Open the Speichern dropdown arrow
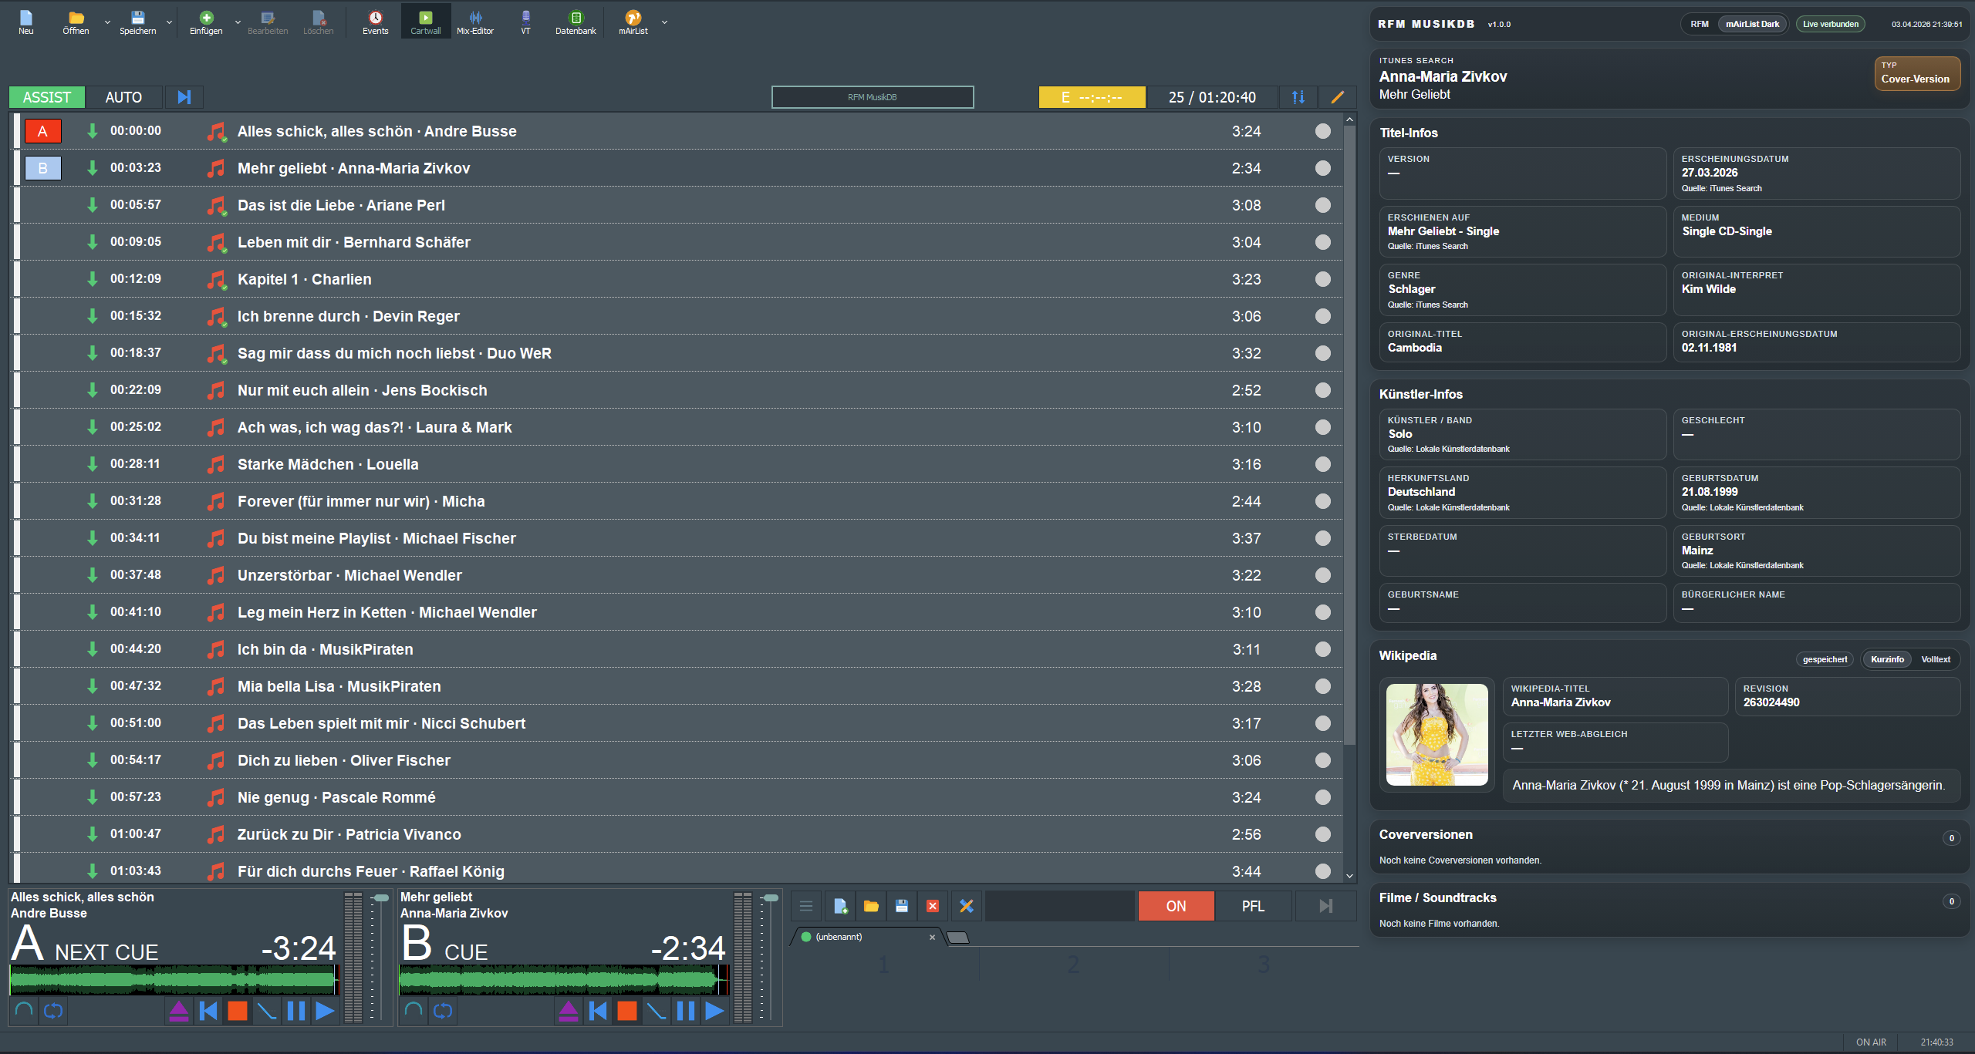The image size is (1975, 1054). [169, 22]
